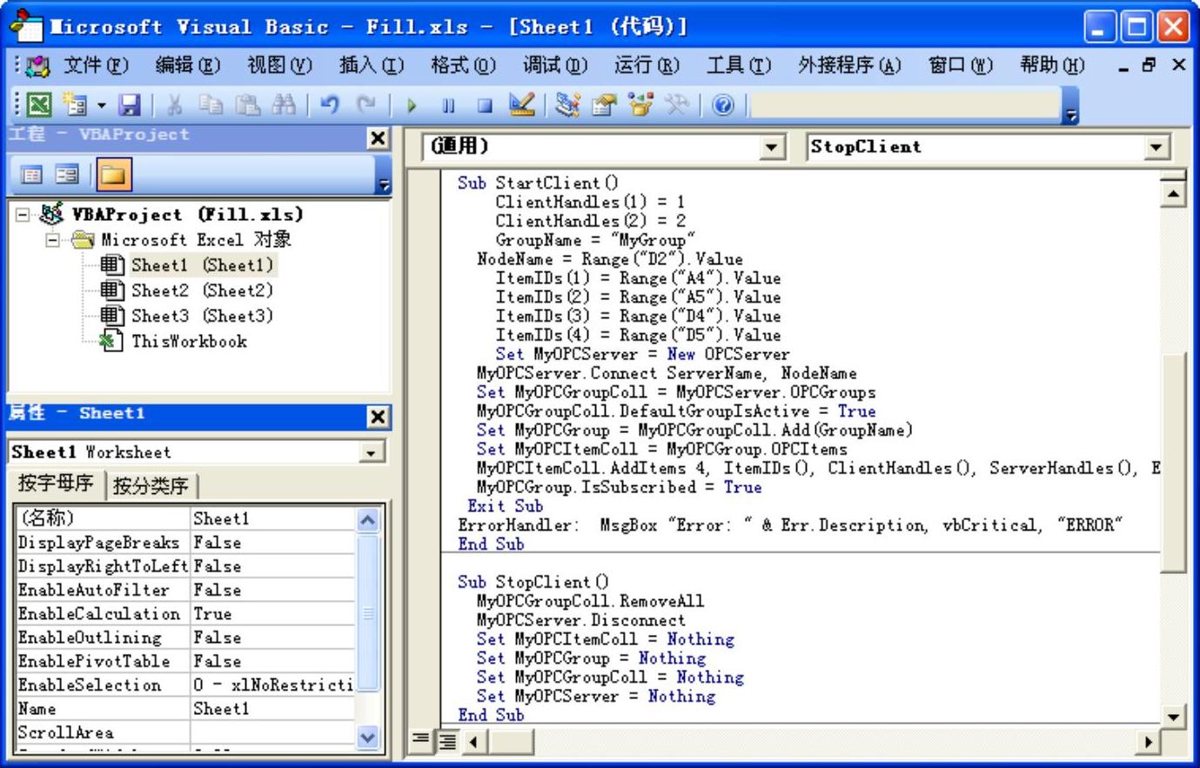The image size is (1200, 768).
Task: Open Visual Basic Help question mark icon
Action: [x=722, y=105]
